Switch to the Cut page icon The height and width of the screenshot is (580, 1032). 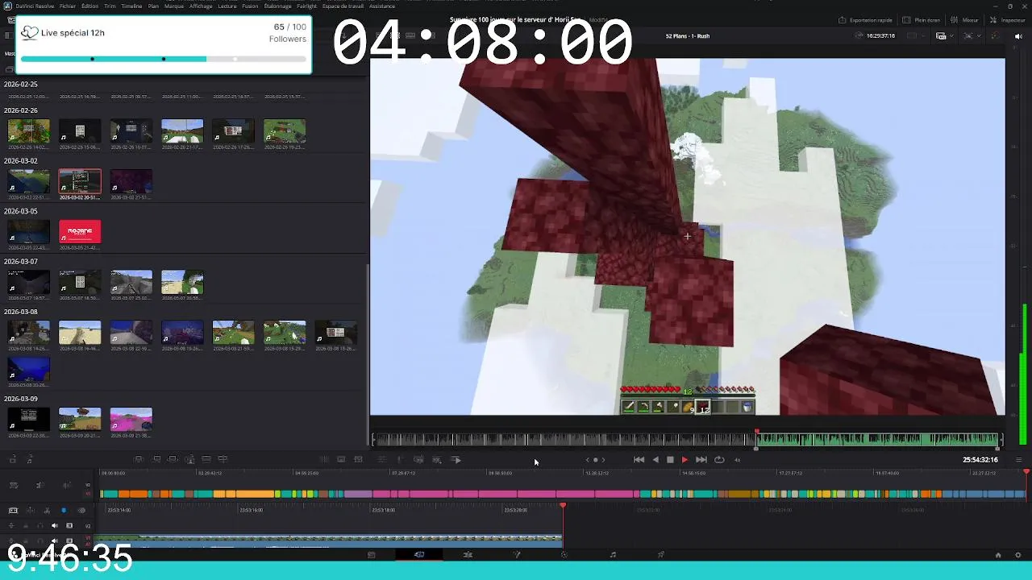pos(419,555)
